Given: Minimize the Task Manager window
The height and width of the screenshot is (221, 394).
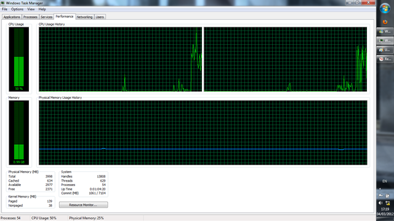Looking at the screenshot, I should tap(350, 2).
